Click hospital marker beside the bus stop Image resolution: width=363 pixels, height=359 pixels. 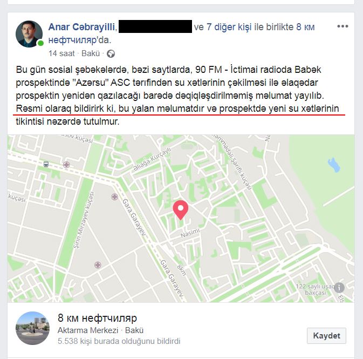66,165
